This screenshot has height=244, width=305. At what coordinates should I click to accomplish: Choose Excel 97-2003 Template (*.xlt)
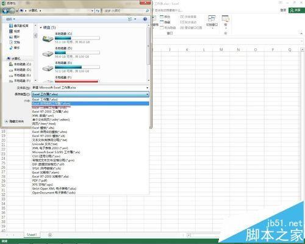click(90, 136)
